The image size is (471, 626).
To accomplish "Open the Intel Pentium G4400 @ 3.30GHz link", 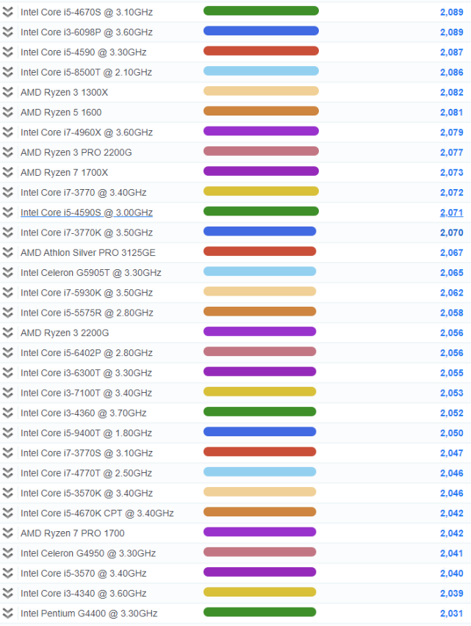I will pos(89,613).
